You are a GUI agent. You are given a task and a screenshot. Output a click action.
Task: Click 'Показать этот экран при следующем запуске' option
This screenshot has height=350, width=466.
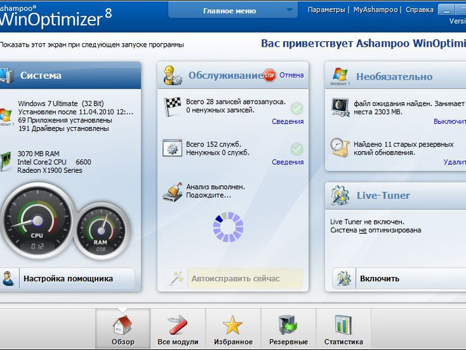92,45
